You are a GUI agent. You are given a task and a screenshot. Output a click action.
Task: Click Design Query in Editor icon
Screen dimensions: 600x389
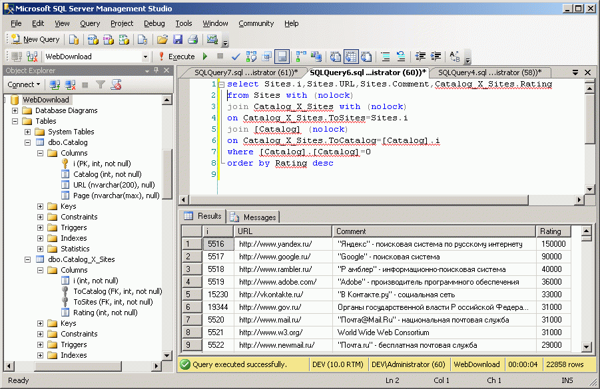pyautogui.click(x=266, y=57)
